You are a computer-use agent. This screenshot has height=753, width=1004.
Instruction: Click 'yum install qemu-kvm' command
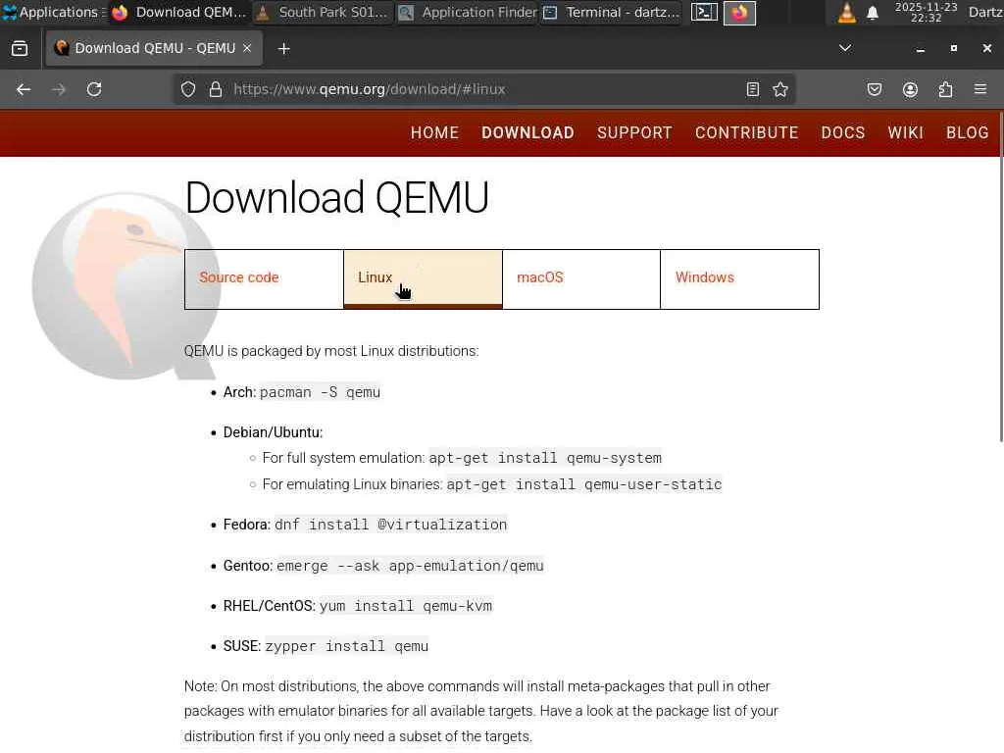pyautogui.click(x=406, y=606)
